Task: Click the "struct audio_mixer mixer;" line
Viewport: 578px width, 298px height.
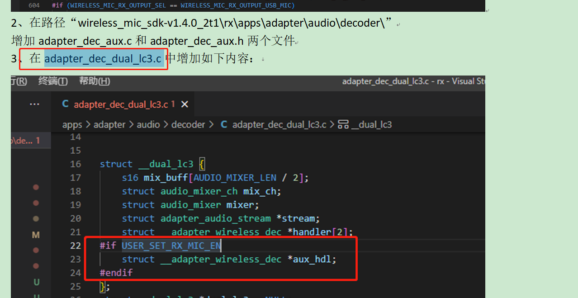Action: (190, 205)
